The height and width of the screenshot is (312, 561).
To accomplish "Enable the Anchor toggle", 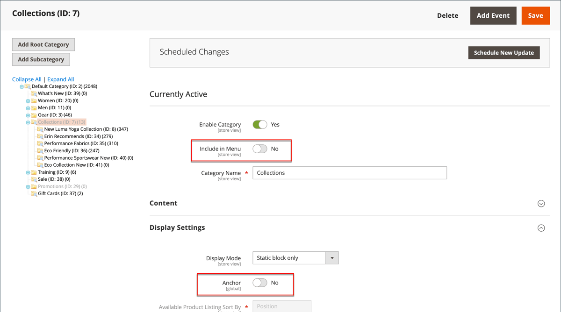I will (x=260, y=283).
